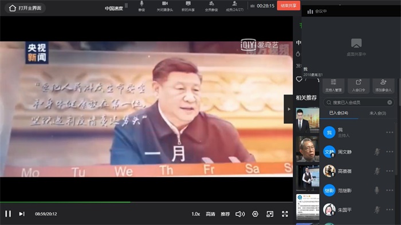Turn off the camera in the meeting toolbar
The width and height of the screenshot is (401, 225).
(165, 6)
